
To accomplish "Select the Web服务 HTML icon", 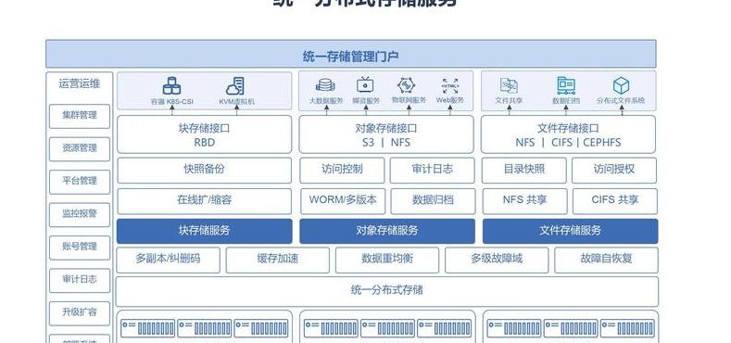I will 450,86.
